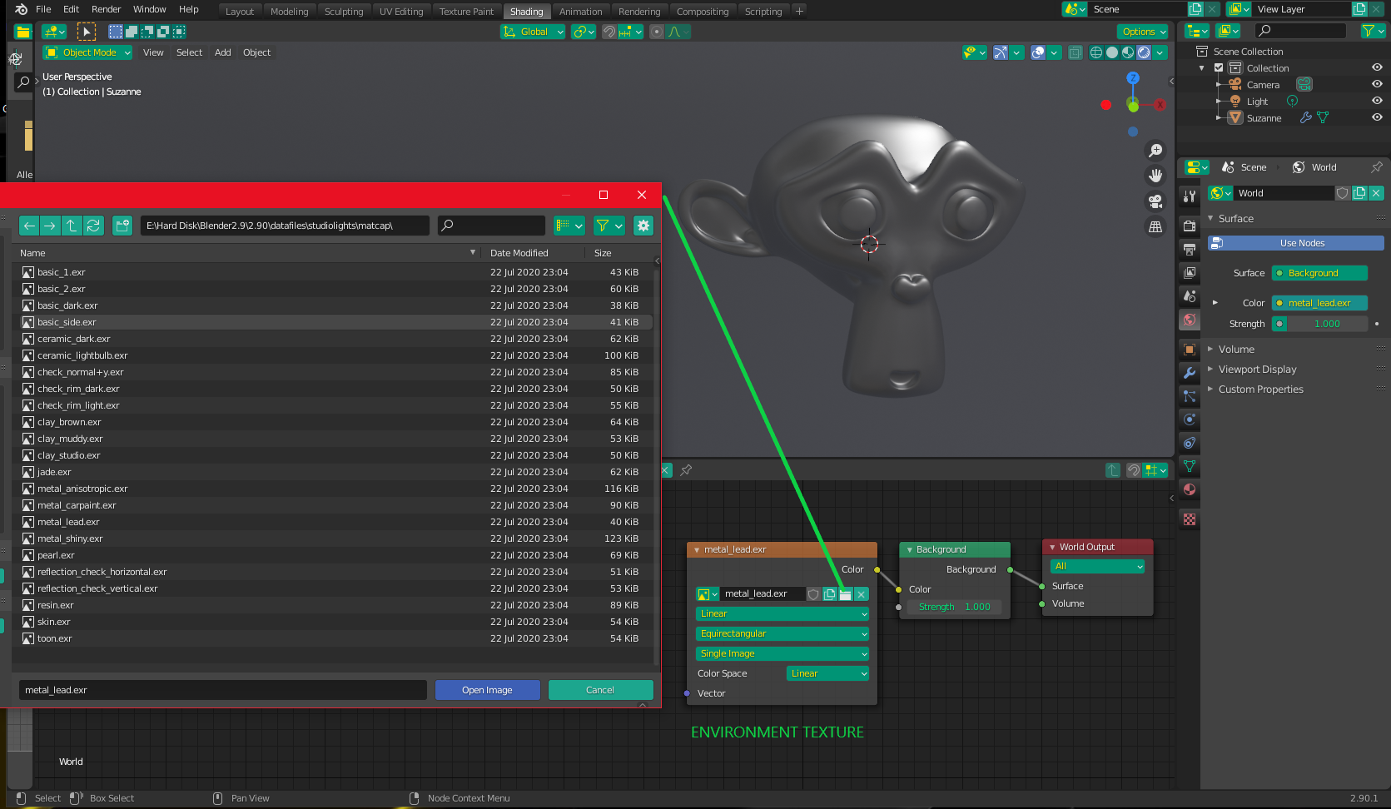
Task: Select the tweak select tool icon
Action: tap(86, 32)
